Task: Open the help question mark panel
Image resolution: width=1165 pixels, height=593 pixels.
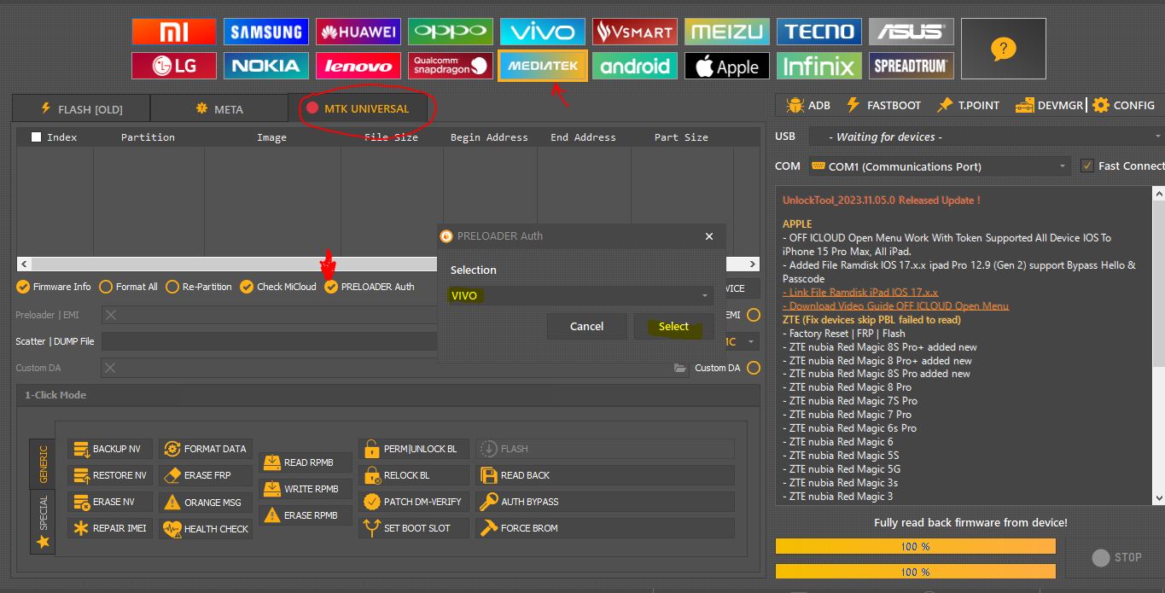Action: [x=1003, y=49]
